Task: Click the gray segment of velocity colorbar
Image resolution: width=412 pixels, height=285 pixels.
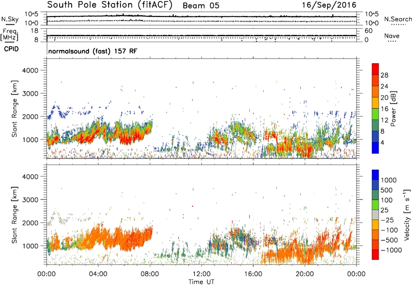Action: [375, 215]
